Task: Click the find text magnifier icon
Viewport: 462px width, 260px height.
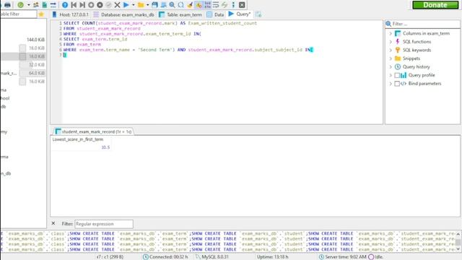Action: (172, 5)
